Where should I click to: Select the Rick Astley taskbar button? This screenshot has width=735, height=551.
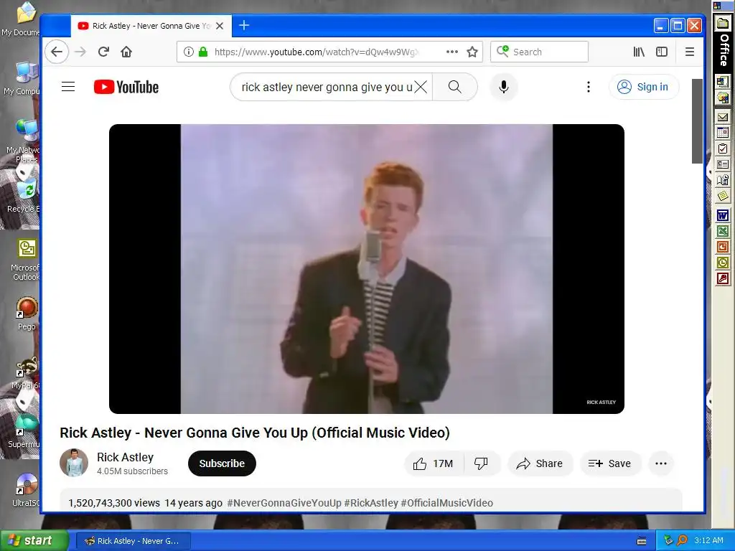(x=133, y=541)
